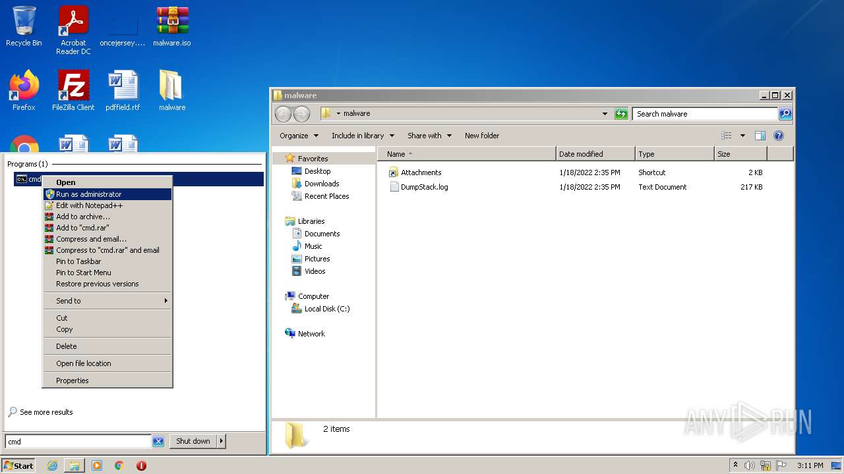Viewport: 844px width, 474px height.
Task: Expand the Send to submenu
Action: click(x=107, y=301)
